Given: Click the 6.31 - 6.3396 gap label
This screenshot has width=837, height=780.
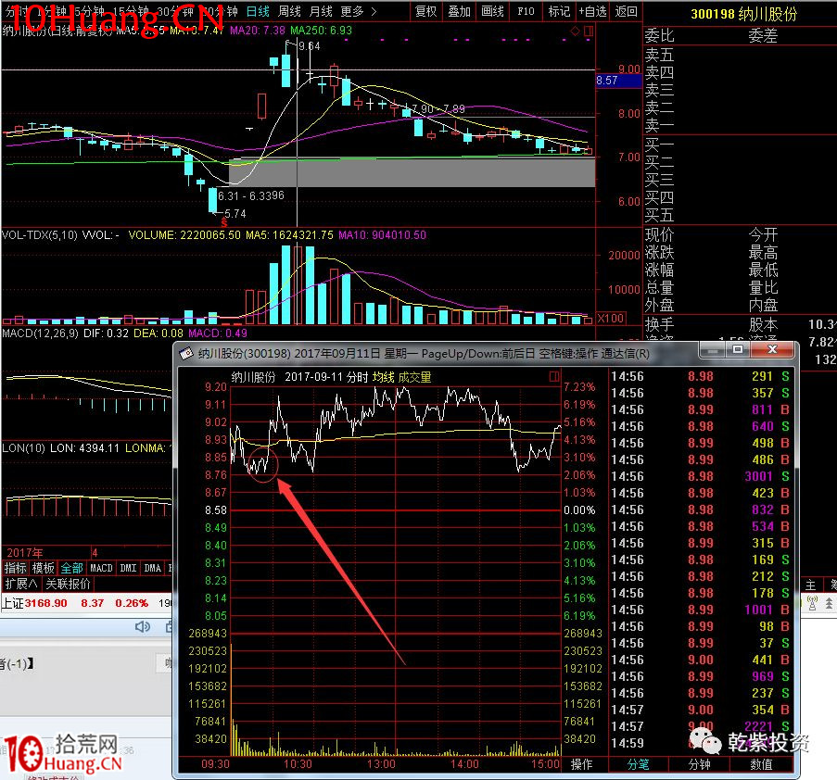Looking at the screenshot, I should point(251,195).
